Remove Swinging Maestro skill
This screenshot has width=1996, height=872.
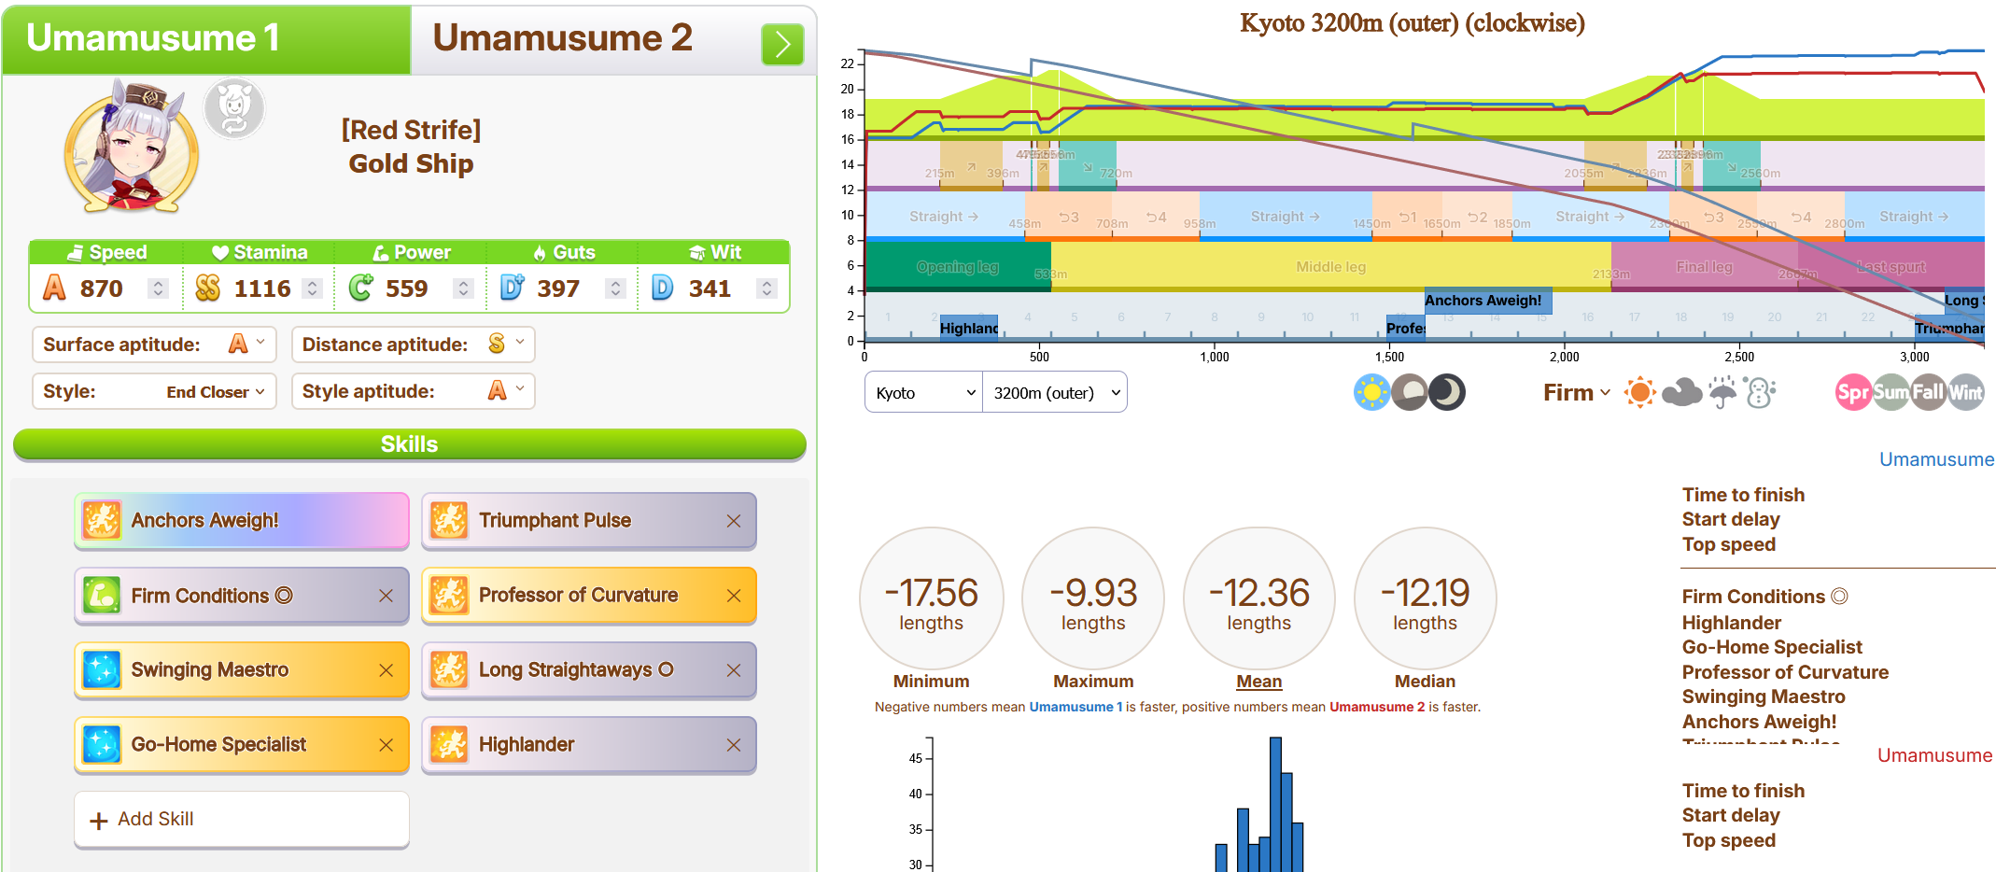click(x=386, y=670)
